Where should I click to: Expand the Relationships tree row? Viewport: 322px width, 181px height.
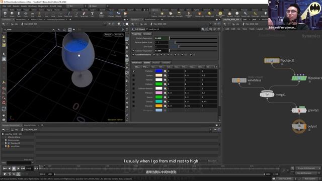[x=6, y=140]
